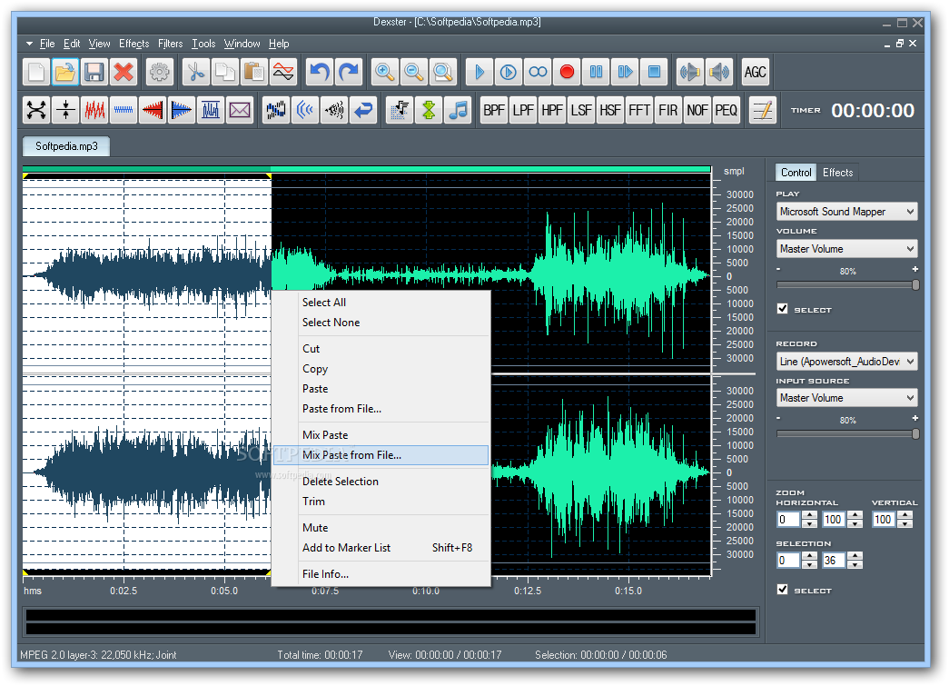Click the blue music note icon
The width and height of the screenshot is (949, 686).
coord(458,110)
